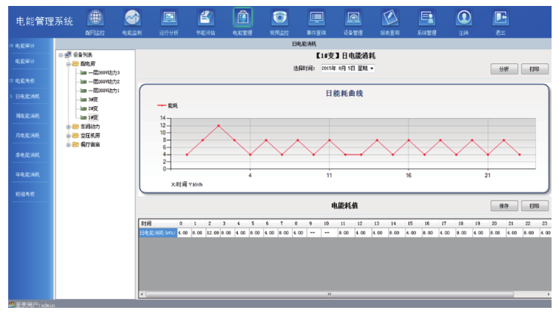This screenshot has width=559, height=316.
Task: Click the 分析 button
Action: 504,68
